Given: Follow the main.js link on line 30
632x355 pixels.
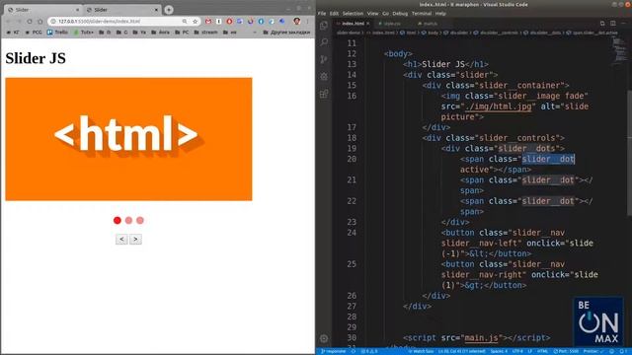Looking at the screenshot, I should (481, 337).
